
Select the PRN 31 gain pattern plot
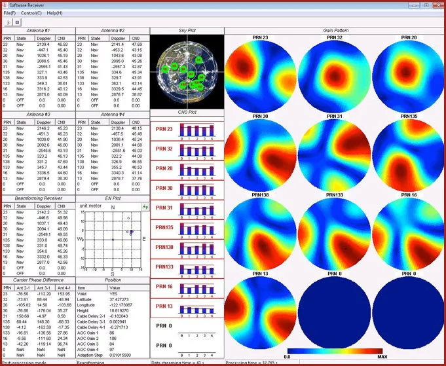pyautogui.click(x=335, y=155)
